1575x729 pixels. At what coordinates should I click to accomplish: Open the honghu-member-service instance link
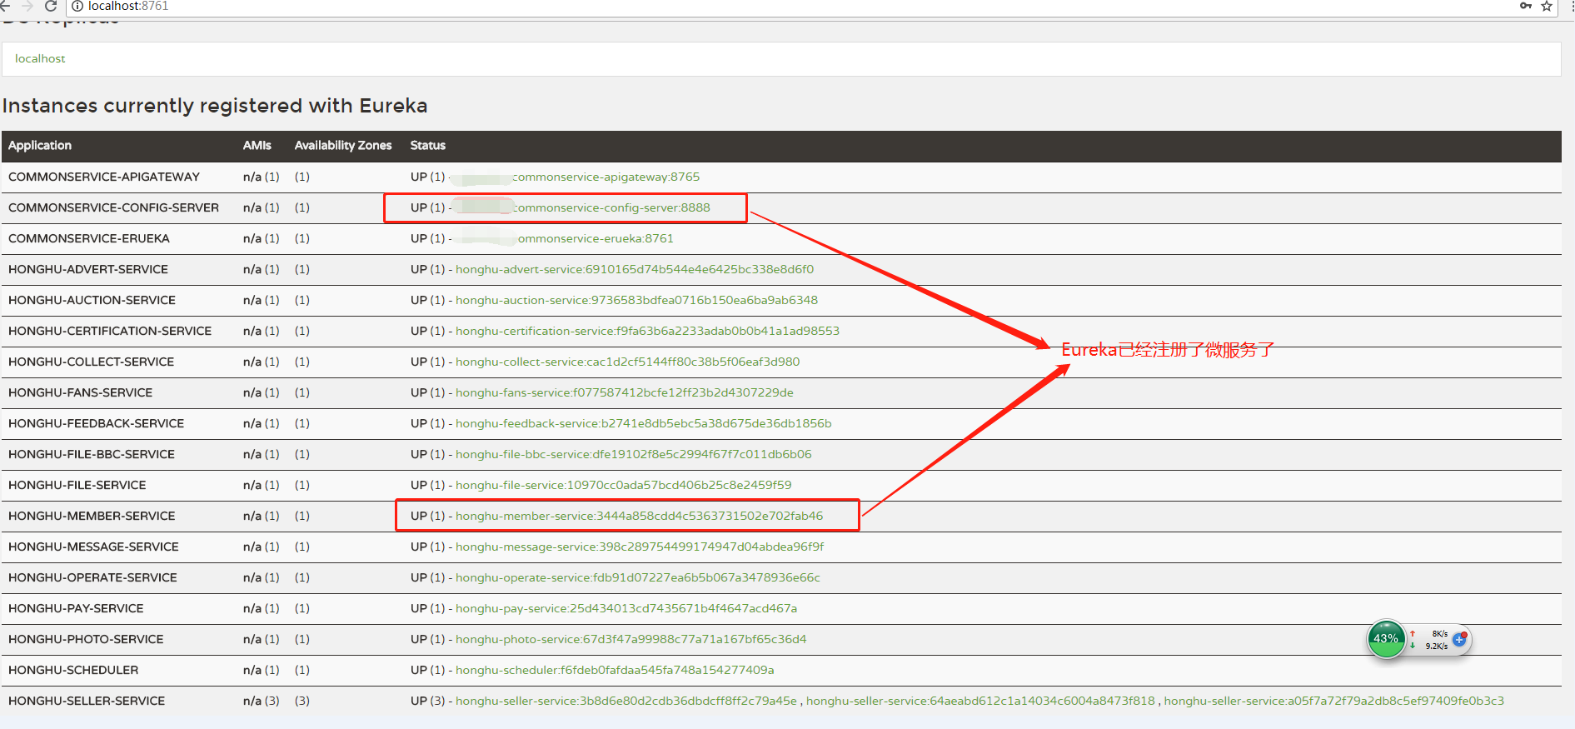[640, 516]
